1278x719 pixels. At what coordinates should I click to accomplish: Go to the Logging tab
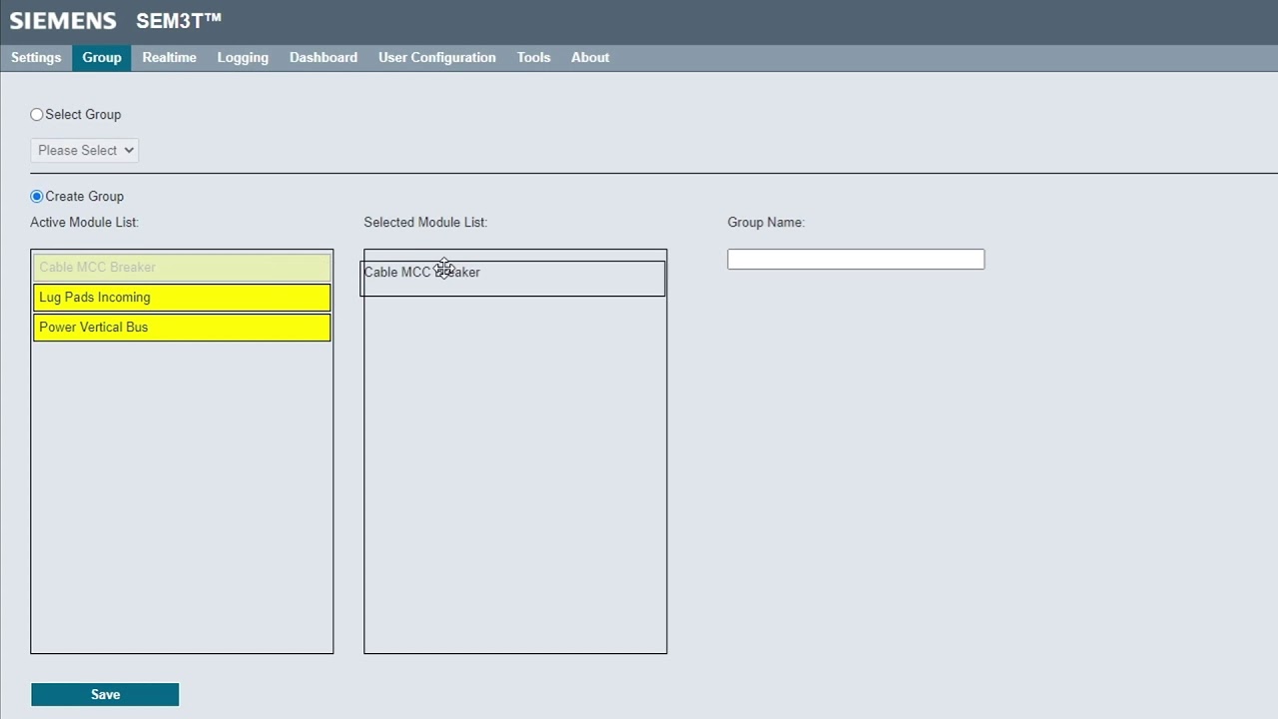243,58
